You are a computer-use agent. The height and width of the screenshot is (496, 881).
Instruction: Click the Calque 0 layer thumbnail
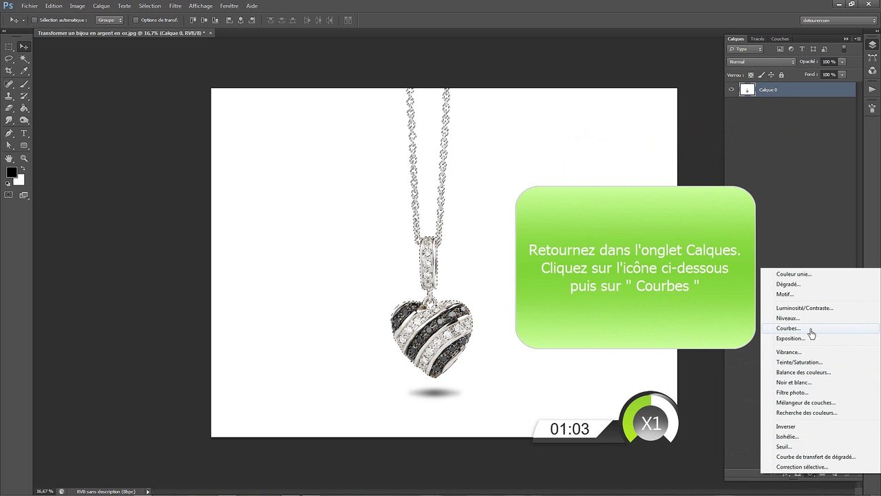point(747,90)
